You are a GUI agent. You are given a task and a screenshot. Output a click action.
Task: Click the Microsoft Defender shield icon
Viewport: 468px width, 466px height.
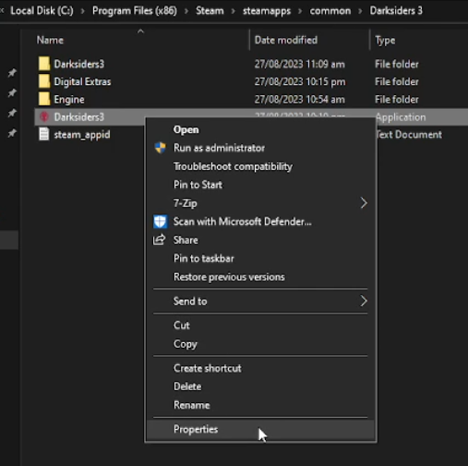click(161, 221)
